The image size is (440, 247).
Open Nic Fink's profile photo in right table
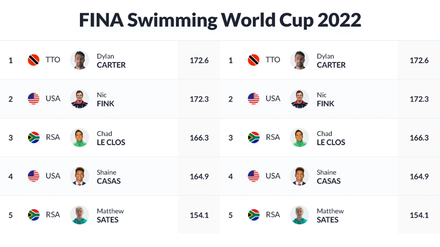point(299,99)
